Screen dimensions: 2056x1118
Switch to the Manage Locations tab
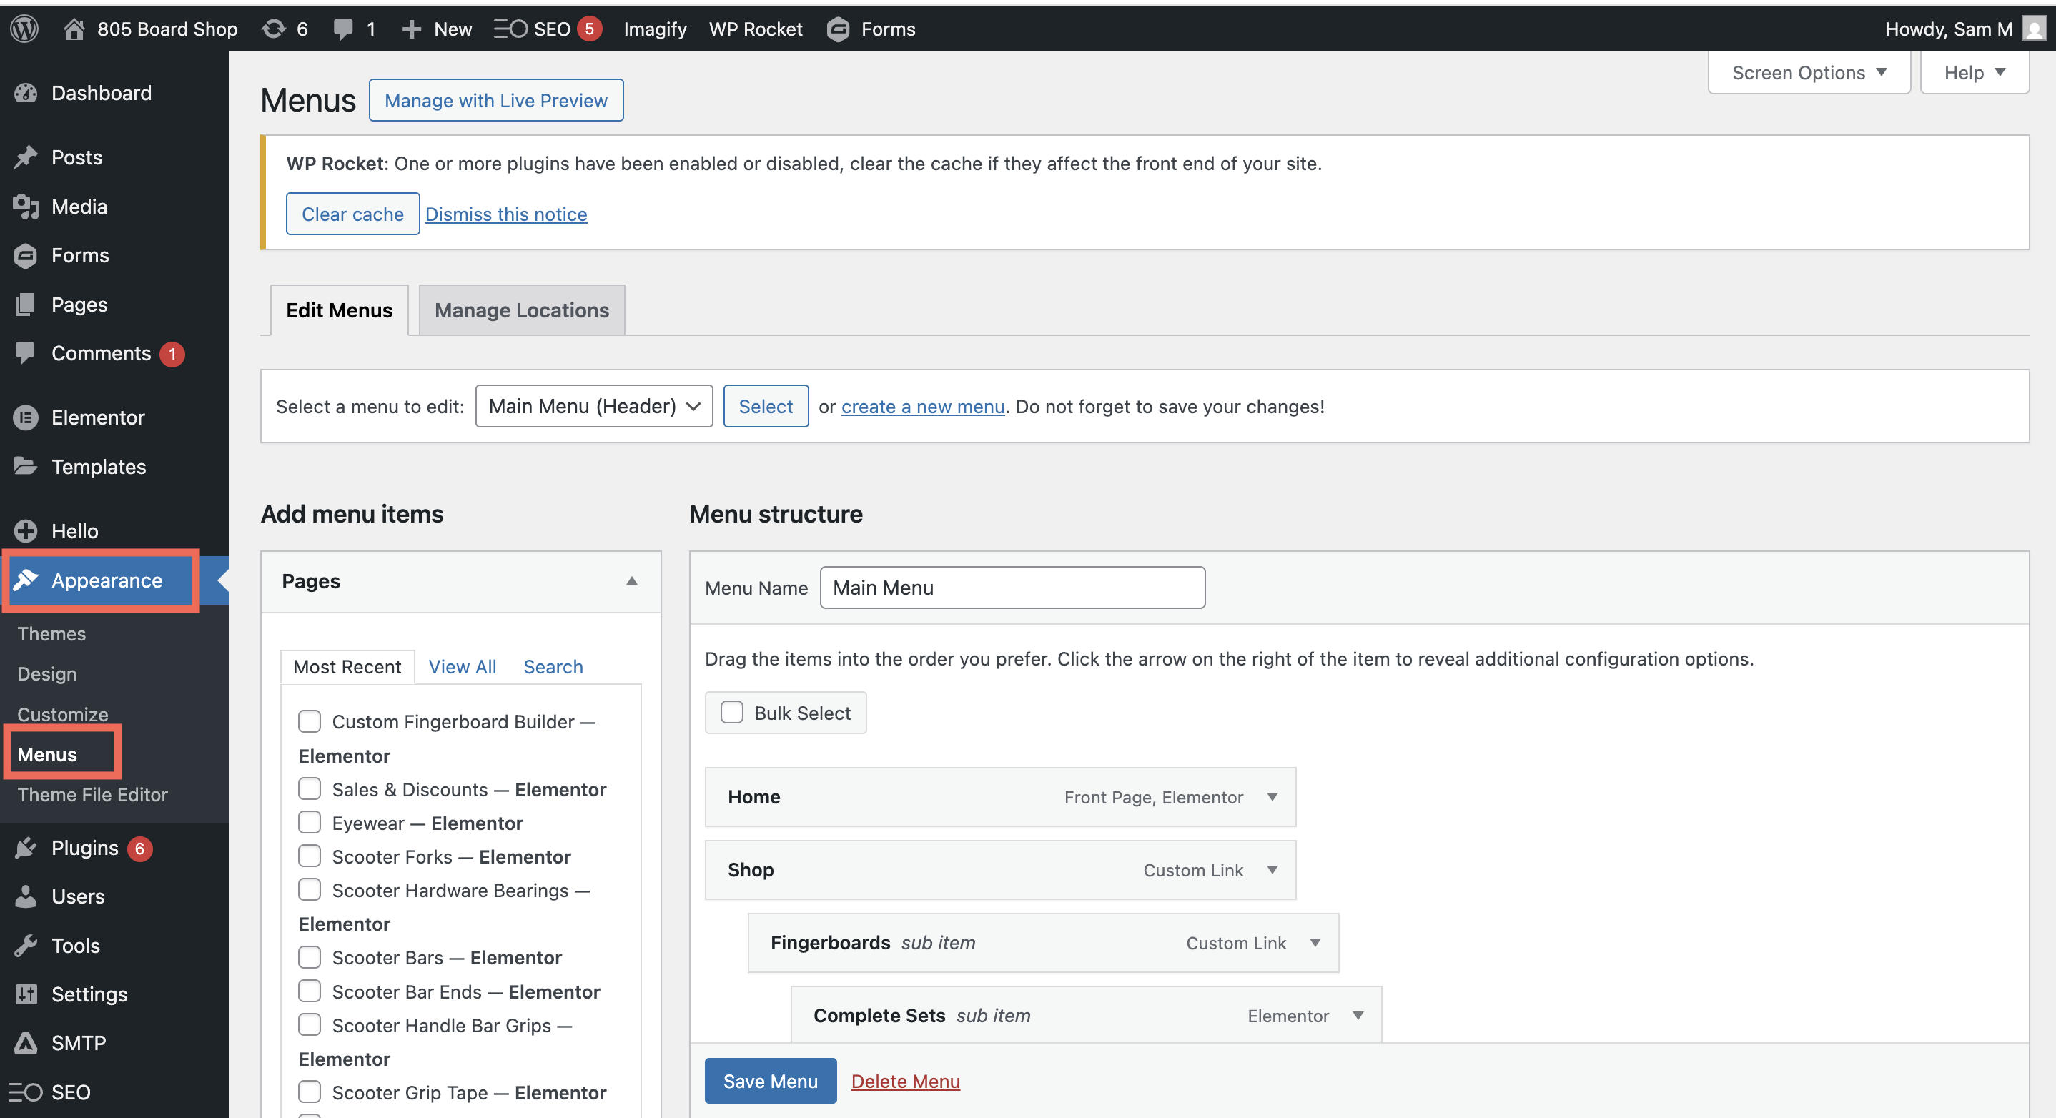click(522, 310)
